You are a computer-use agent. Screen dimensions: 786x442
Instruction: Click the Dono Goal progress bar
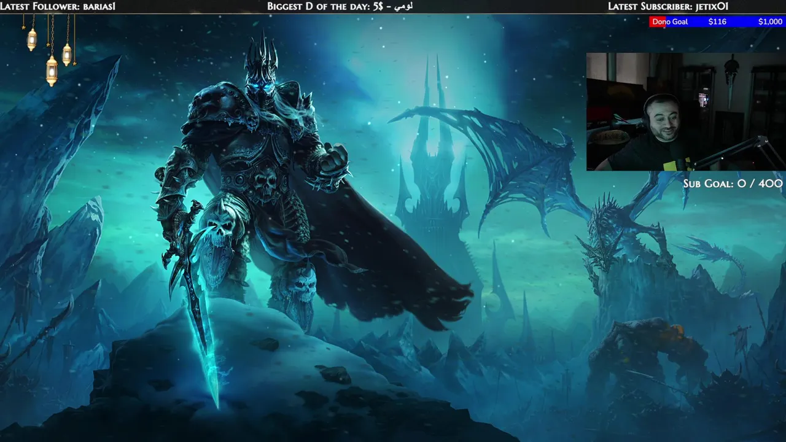[x=717, y=21]
